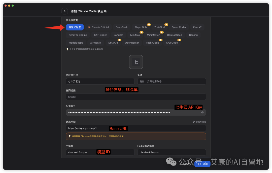Screen dimensions: 272x173
Task: Pick the Kimi For Coding preset
Action: point(78,35)
